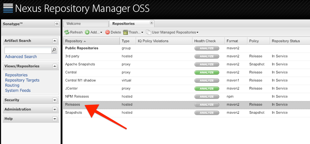This screenshot has height=144, width=310.
Task: Click green ANALYZE for Central
Action: point(207,72)
